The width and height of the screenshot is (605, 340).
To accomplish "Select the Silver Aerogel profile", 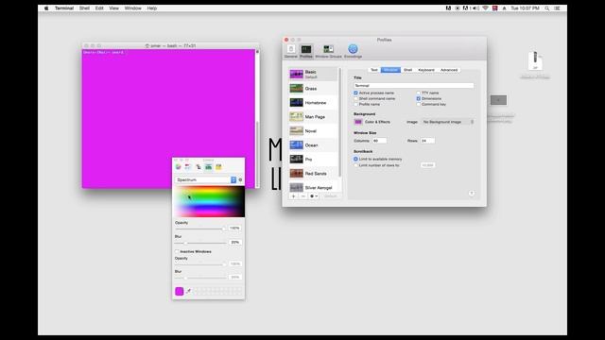I will (x=313, y=187).
